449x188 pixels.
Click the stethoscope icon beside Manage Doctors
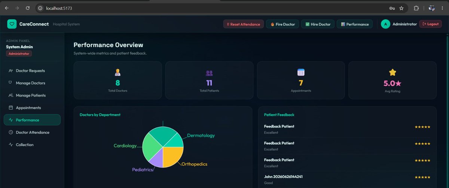(11, 83)
